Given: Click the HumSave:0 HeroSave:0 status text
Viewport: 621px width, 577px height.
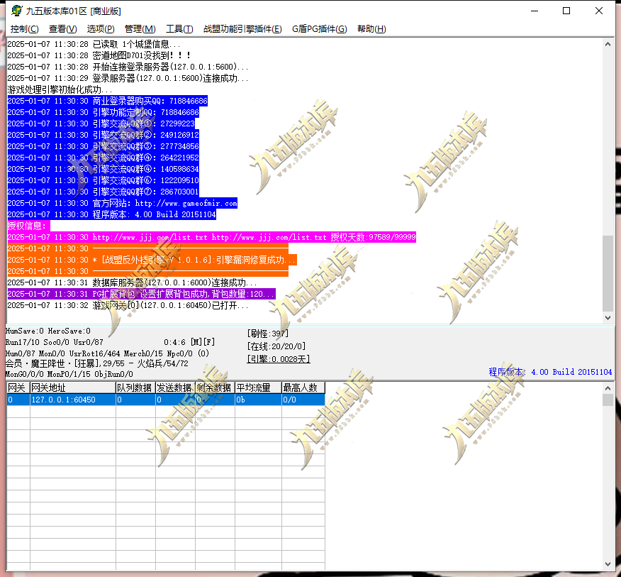Looking at the screenshot, I should pyautogui.click(x=48, y=331).
